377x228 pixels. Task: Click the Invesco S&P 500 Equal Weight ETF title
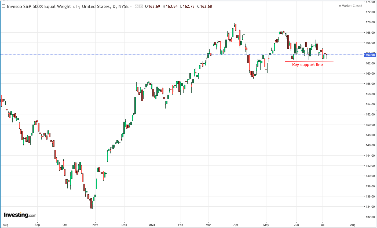(x=68, y=6)
